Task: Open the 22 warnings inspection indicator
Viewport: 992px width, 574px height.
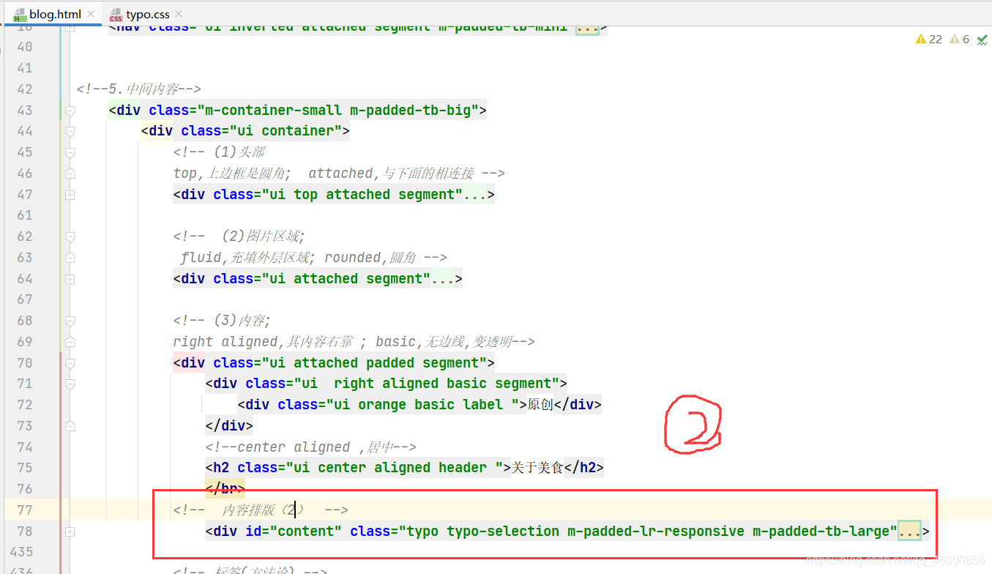Action: pyautogui.click(x=928, y=40)
